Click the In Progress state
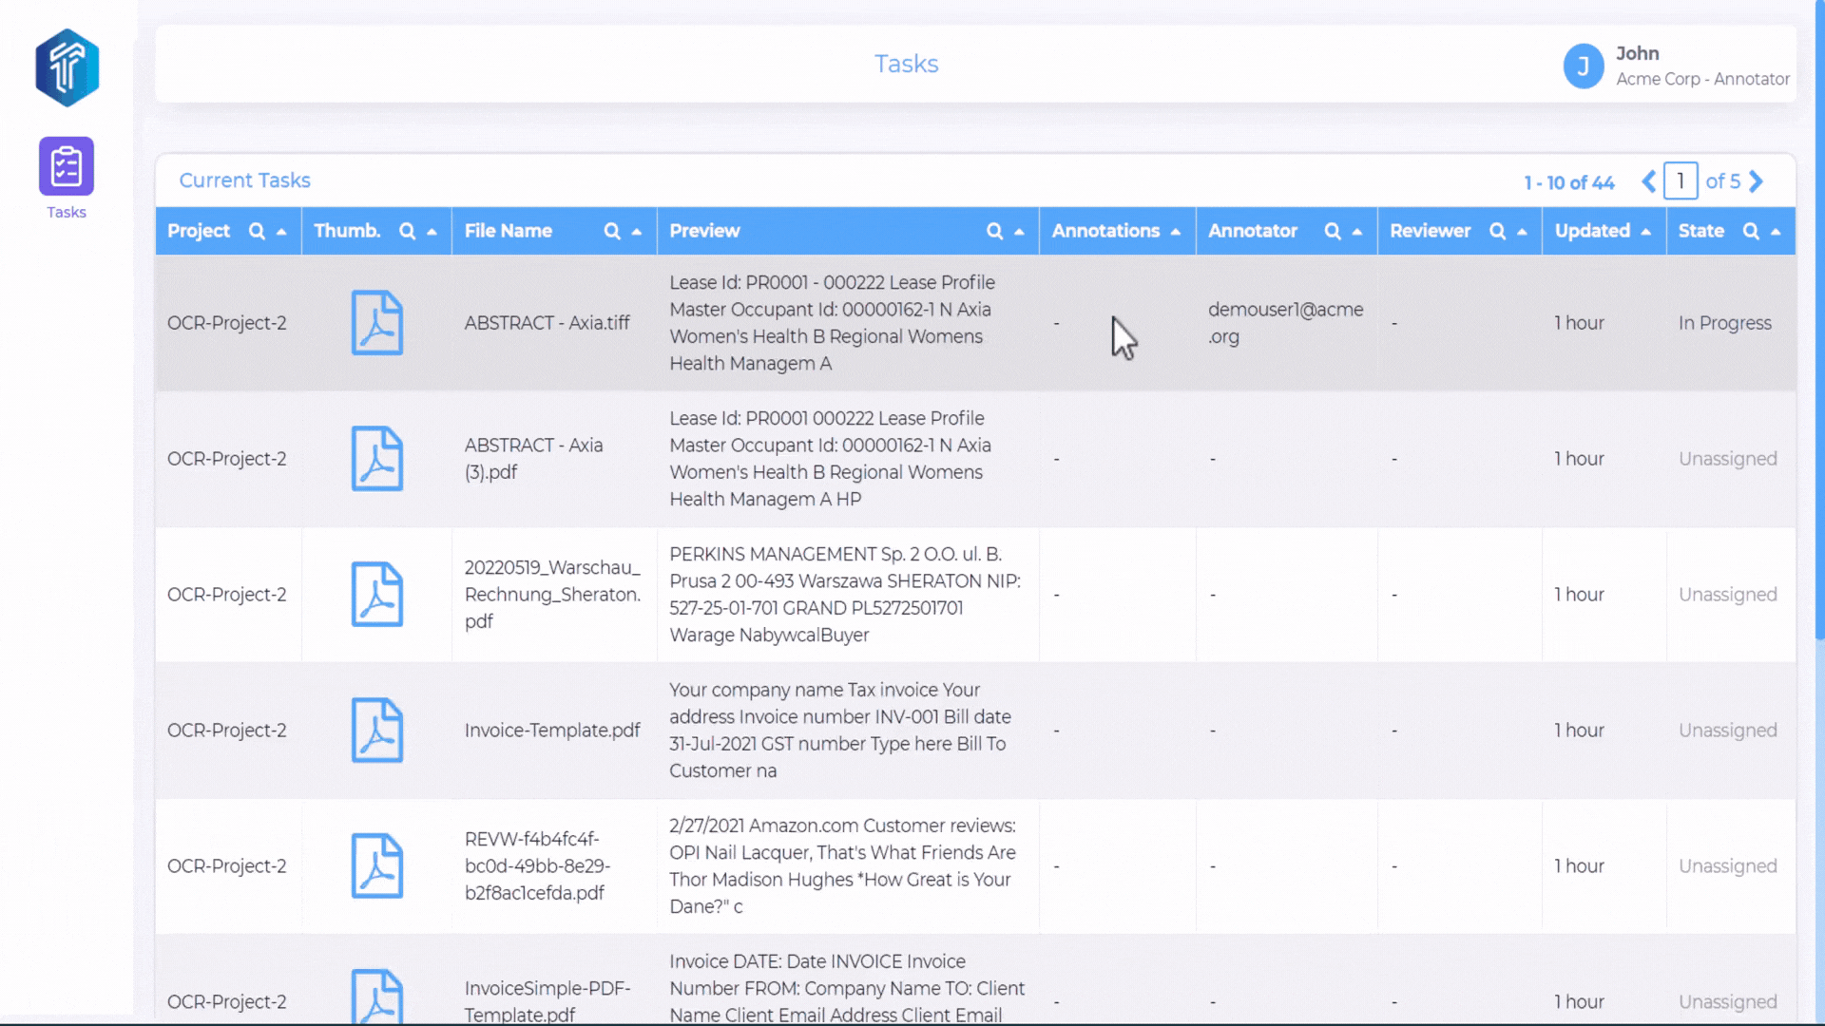 (x=1725, y=323)
